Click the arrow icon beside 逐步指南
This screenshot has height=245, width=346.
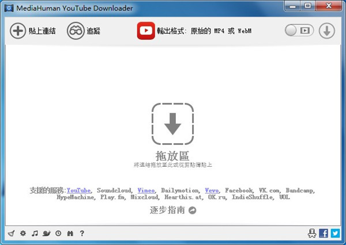[193, 210]
